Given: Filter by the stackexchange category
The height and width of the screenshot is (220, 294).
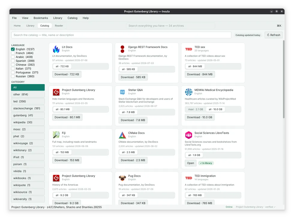Looking at the screenshot, I should tap(28, 108).
